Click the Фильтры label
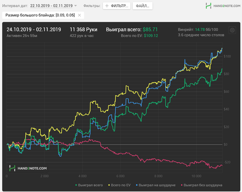Image resolution: width=242 pixels, height=192 pixels. pyautogui.click(x=92, y=6)
